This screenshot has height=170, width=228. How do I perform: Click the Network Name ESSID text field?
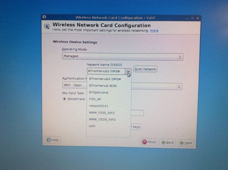click(106, 71)
